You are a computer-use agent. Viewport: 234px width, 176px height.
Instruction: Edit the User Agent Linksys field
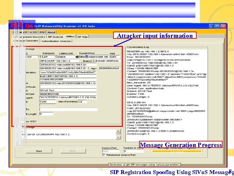click(x=68, y=97)
